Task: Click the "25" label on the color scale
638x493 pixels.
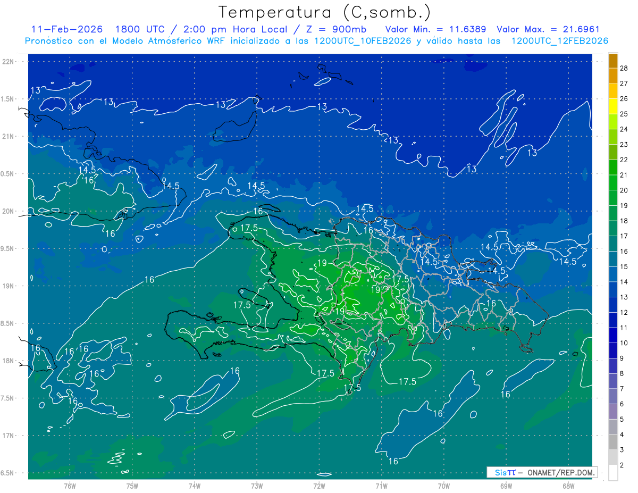Action: 624,113
